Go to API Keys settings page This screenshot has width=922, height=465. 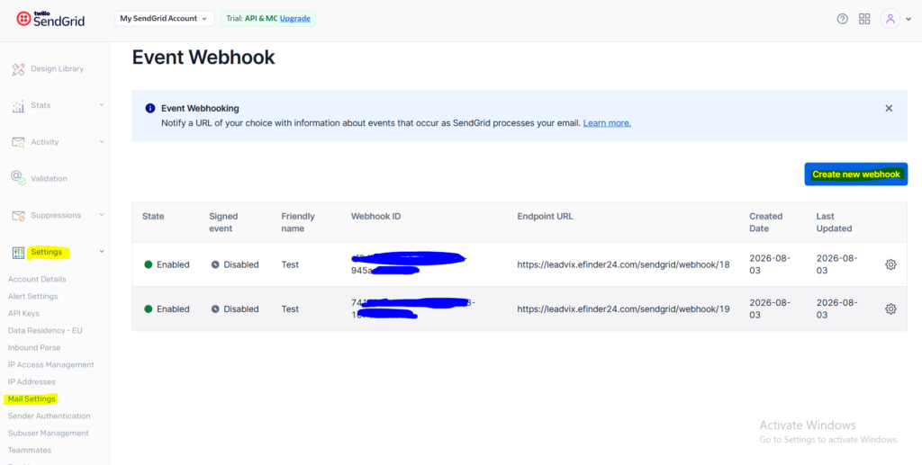pyautogui.click(x=23, y=314)
